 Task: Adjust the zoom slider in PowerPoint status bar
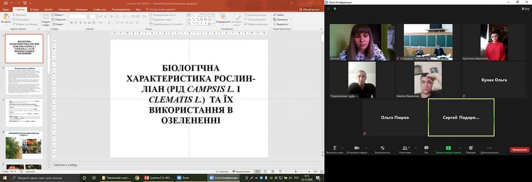[x=296, y=172]
